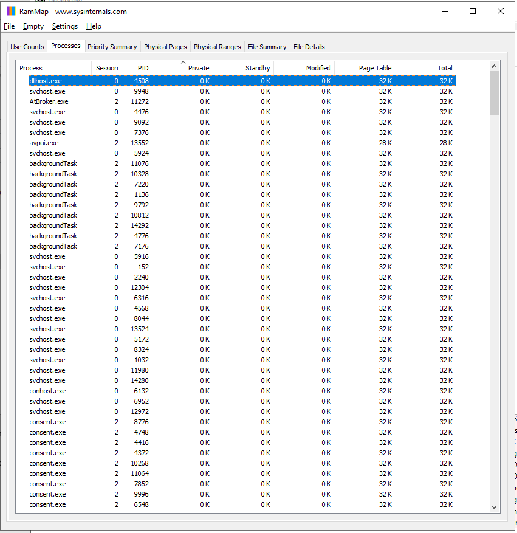Switch to the File Details tab

tap(309, 47)
